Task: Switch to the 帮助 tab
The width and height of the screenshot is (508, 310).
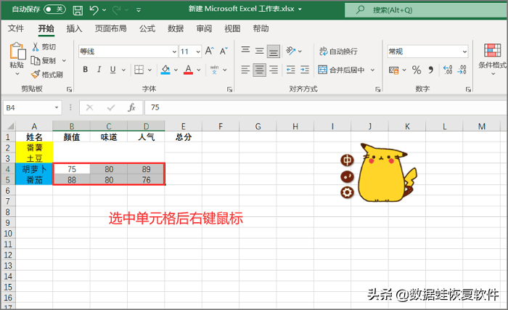Action: pyautogui.click(x=261, y=28)
